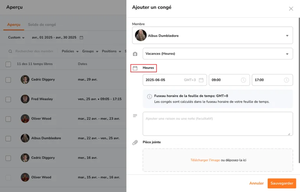The height and width of the screenshot is (192, 300).
Task: Click the Fred Weasley name
Action: 42,99
